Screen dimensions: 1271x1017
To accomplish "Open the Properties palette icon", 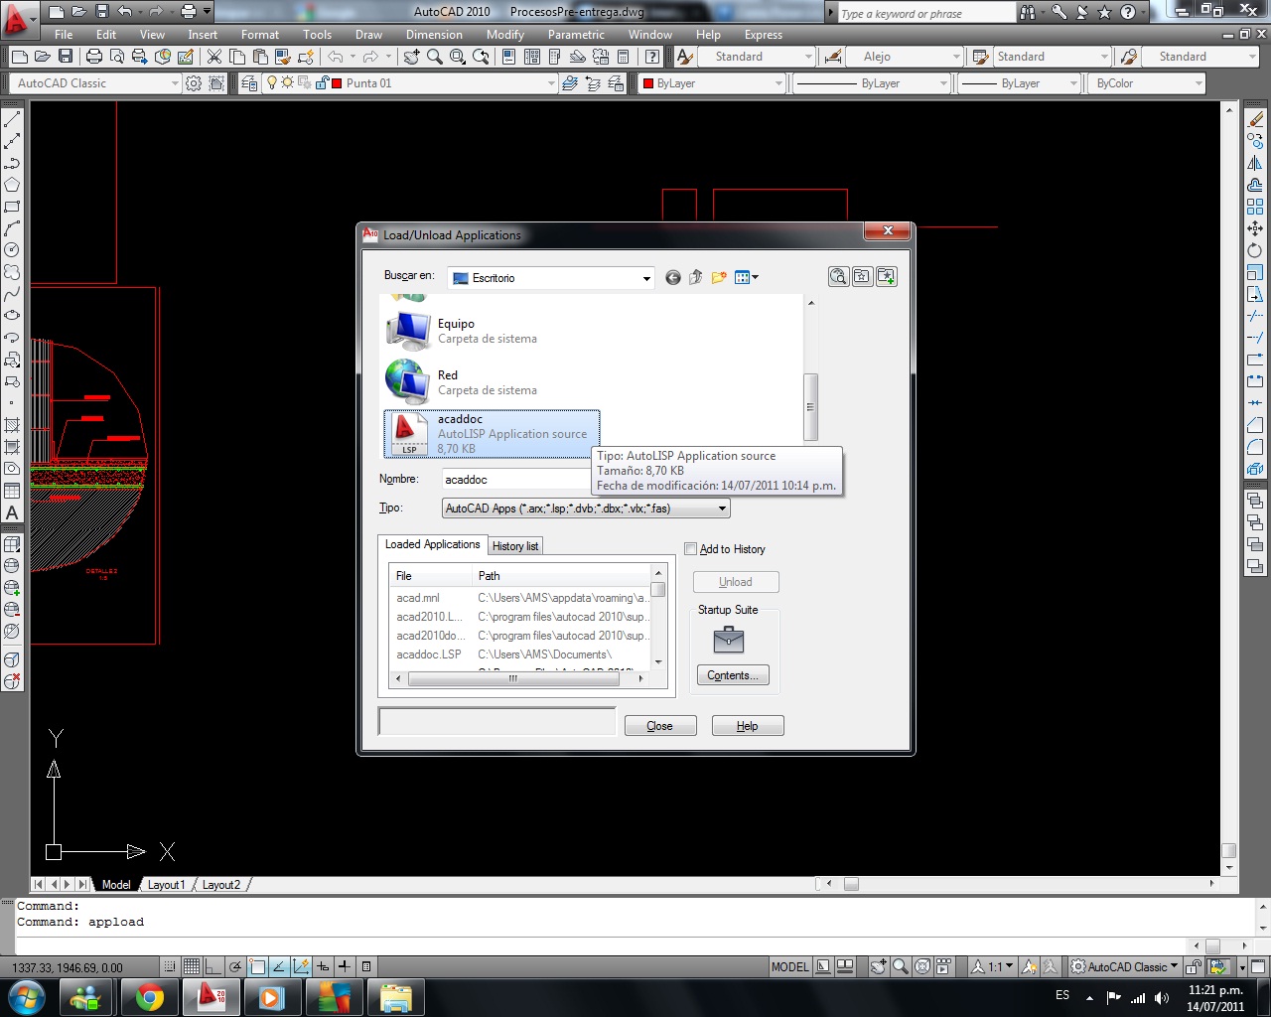I will point(509,57).
